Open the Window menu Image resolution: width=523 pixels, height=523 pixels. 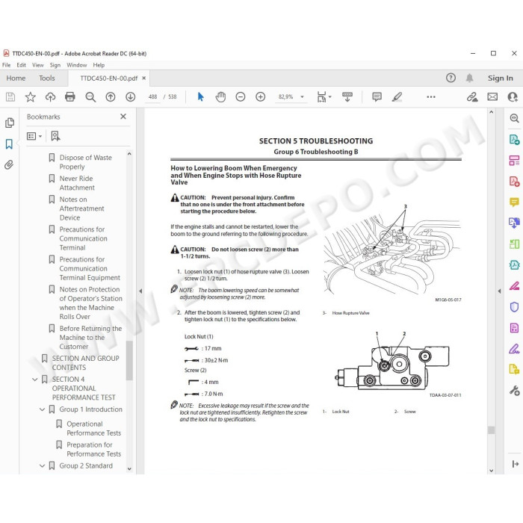(77, 65)
